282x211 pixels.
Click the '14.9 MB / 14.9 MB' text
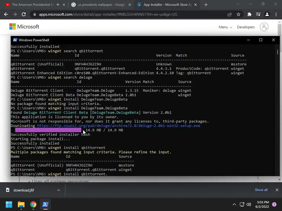coord(104,130)
